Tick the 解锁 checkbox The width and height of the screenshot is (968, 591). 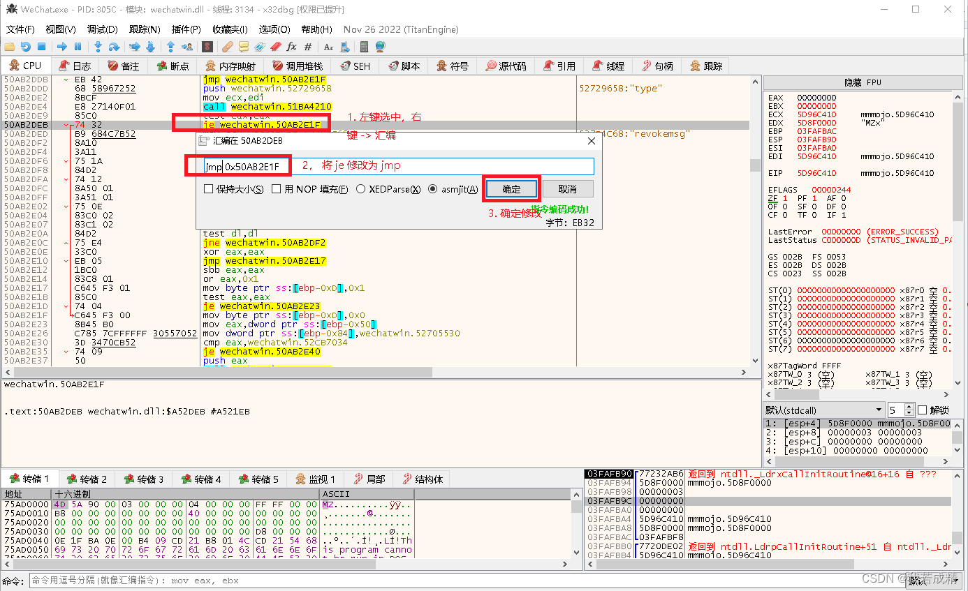(922, 410)
